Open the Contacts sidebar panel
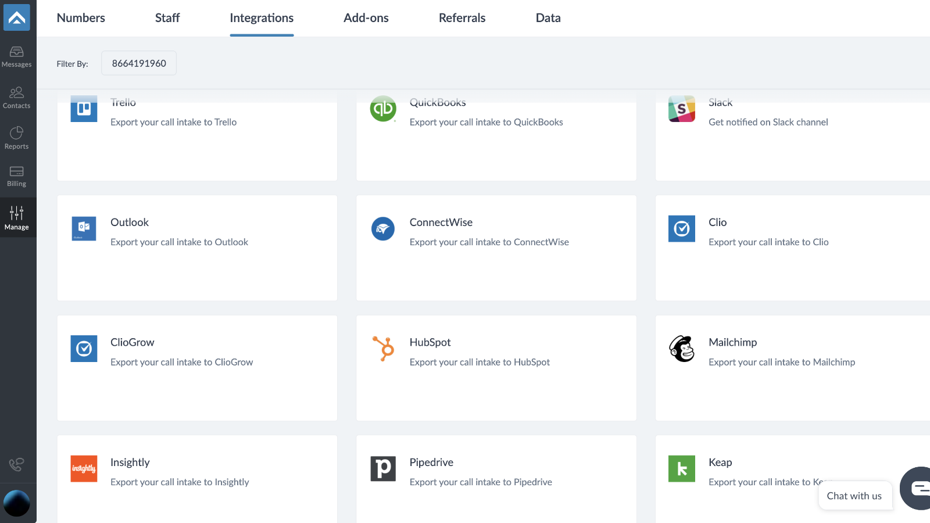 17,98
